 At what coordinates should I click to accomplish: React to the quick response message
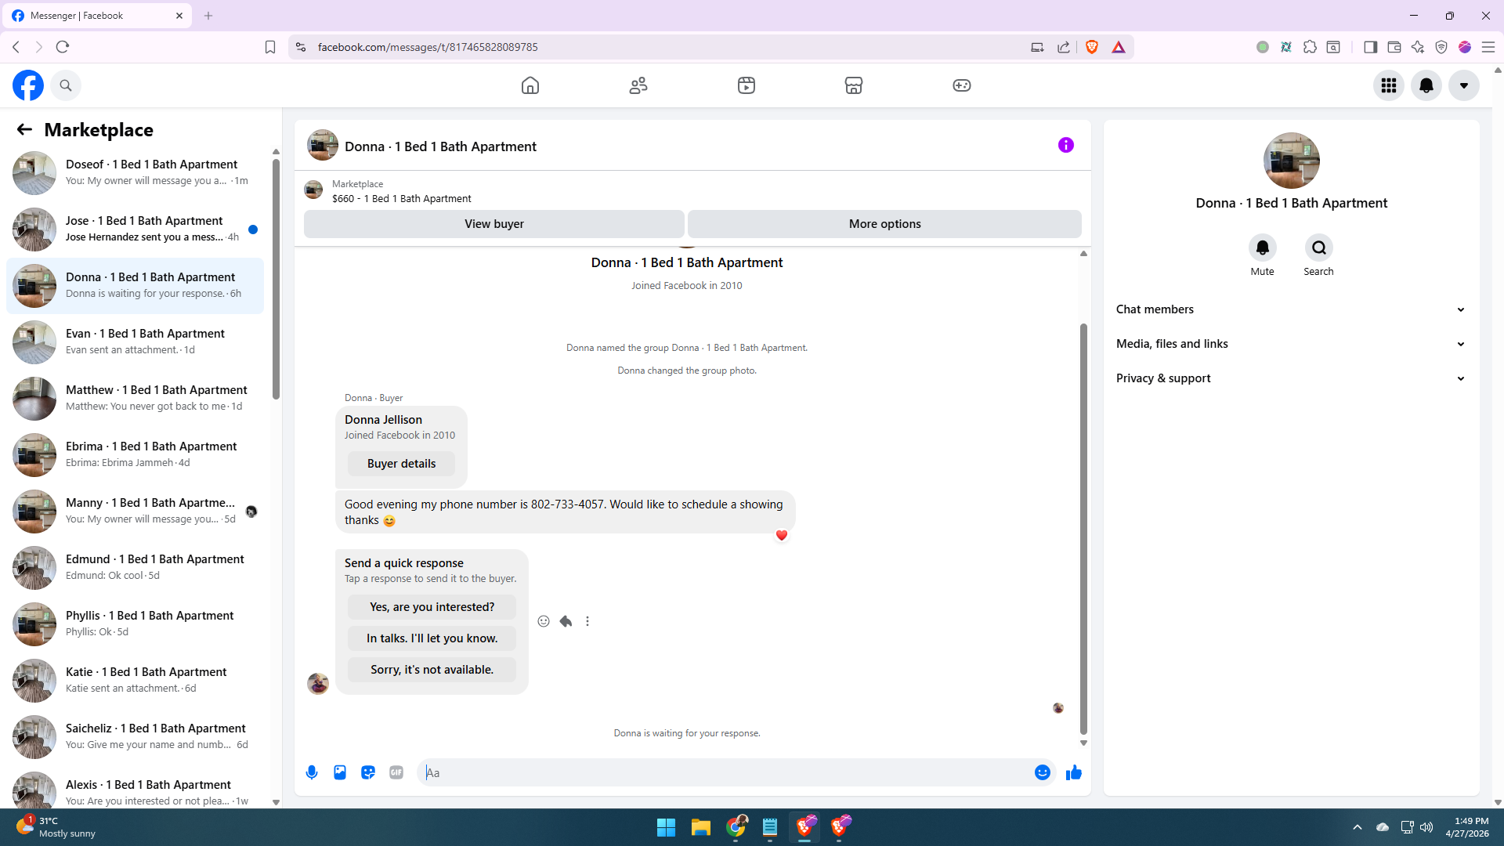[544, 621]
